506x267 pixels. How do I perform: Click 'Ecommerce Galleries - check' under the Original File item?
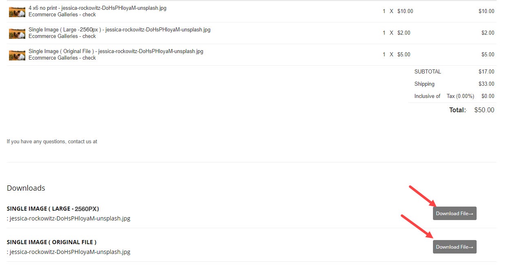[62, 58]
